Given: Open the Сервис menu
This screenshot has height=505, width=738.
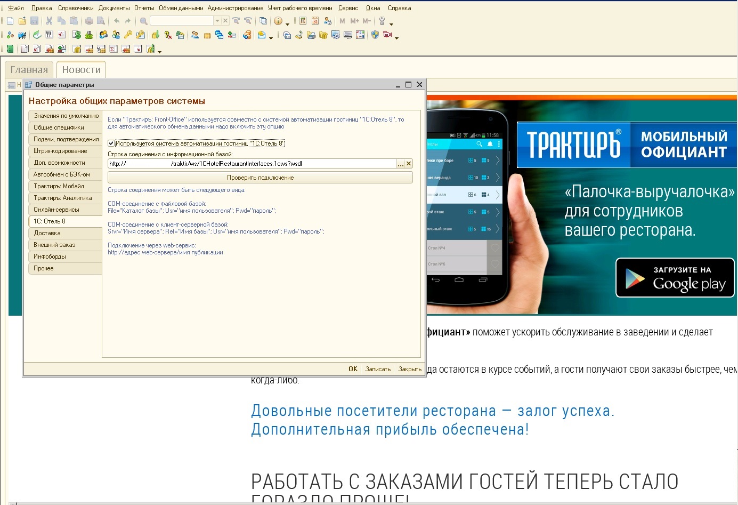Looking at the screenshot, I should [x=348, y=8].
